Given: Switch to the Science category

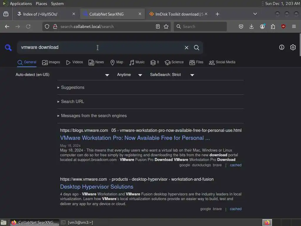Looking at the screenshot, I should coord(174,62).
